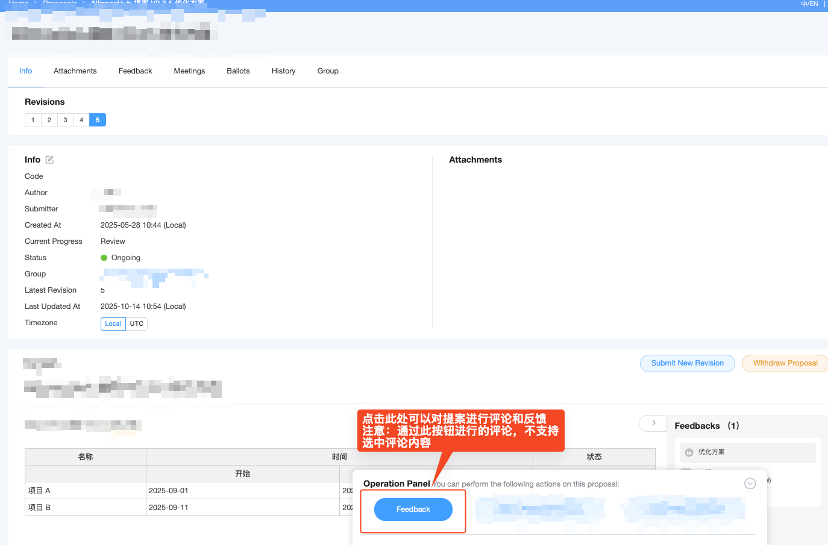
Task: Switch to the Feedback tab
Action: pos(135,71)
